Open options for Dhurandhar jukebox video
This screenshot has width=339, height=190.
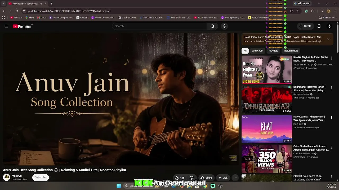pos(331,88)
